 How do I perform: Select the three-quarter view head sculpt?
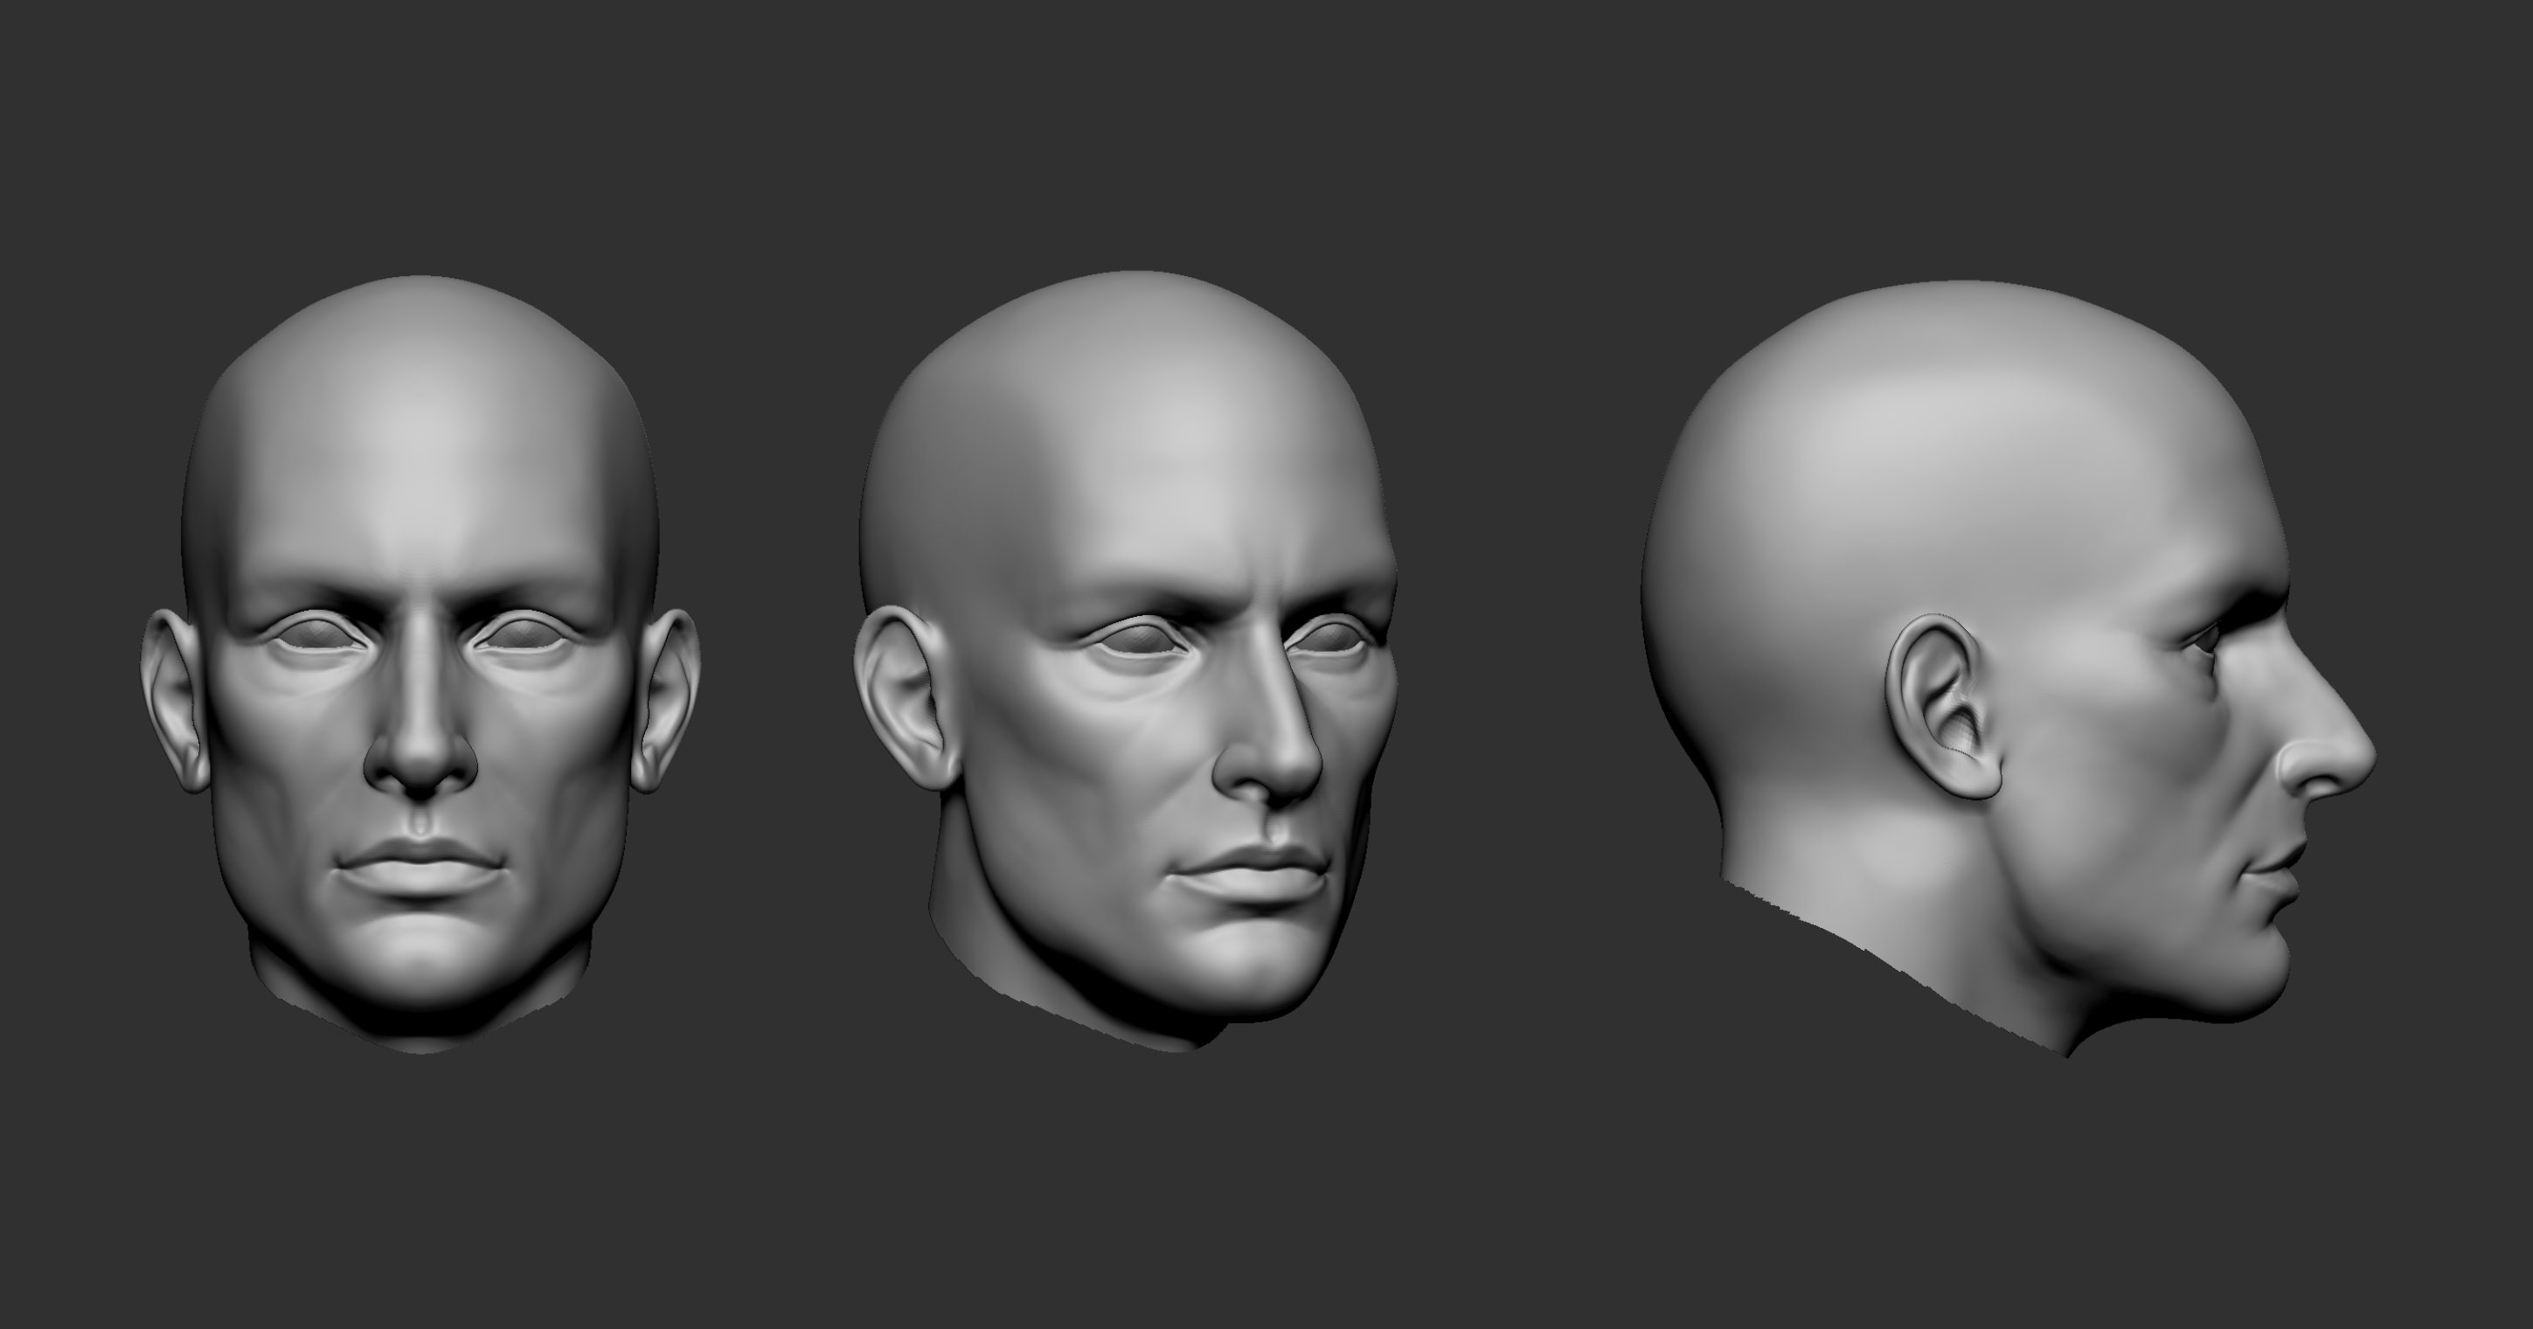[x=1127, y=661]
